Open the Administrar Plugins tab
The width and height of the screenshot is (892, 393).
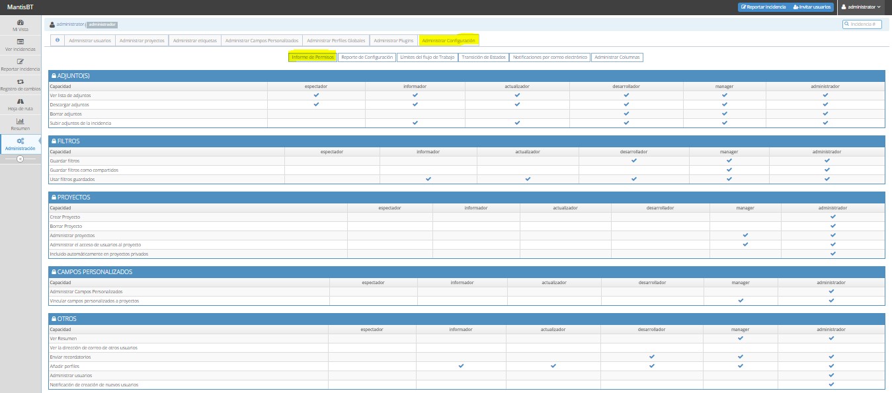(x=393, y=40)
